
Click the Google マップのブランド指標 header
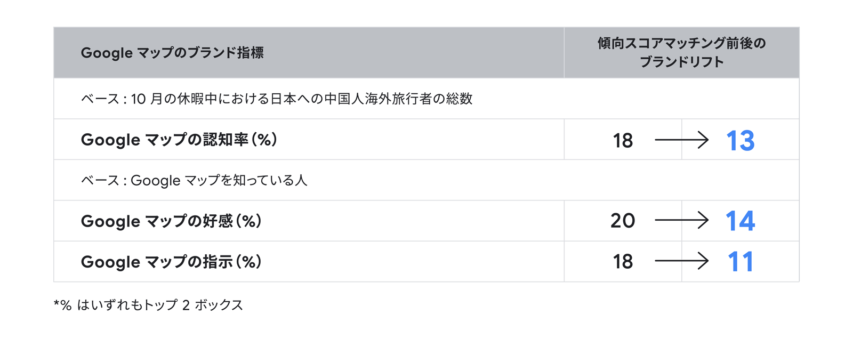(172, 53)
